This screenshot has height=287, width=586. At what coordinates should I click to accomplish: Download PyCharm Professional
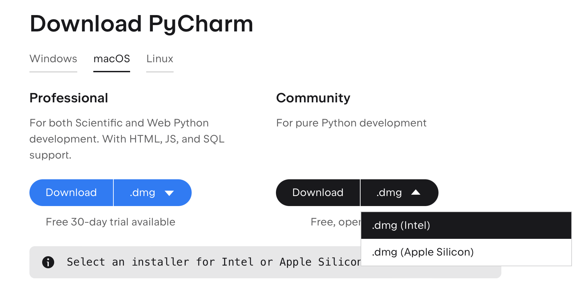(x=71, y=193)
